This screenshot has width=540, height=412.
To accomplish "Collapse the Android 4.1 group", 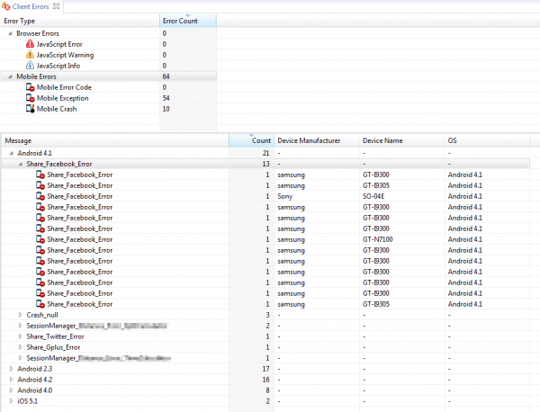I will [x=11, y=153].
